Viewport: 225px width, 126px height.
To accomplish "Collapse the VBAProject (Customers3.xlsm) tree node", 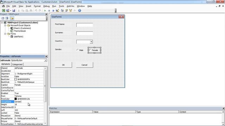I will (2, 22).
